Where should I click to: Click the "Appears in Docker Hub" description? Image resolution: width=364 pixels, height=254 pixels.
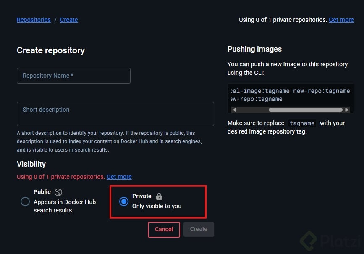coord(65,202)
